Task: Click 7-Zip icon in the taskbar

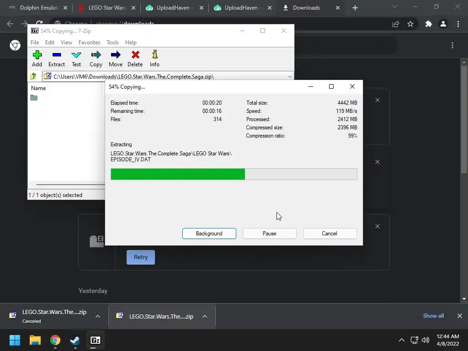Action: point(95,340)
